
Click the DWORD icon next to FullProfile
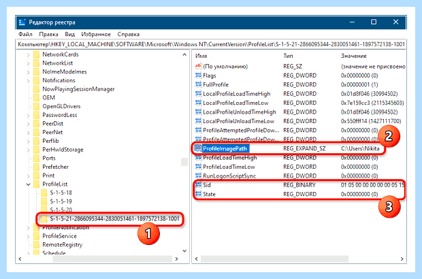(198, 84)
